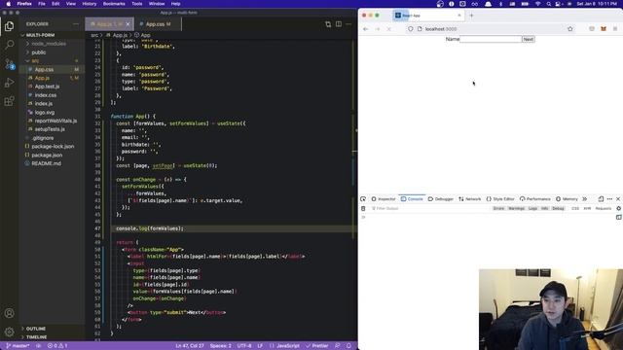This screenshot has height=350, width=623.
Task: Open Firefox application hamburger menu
Action: 615,29
